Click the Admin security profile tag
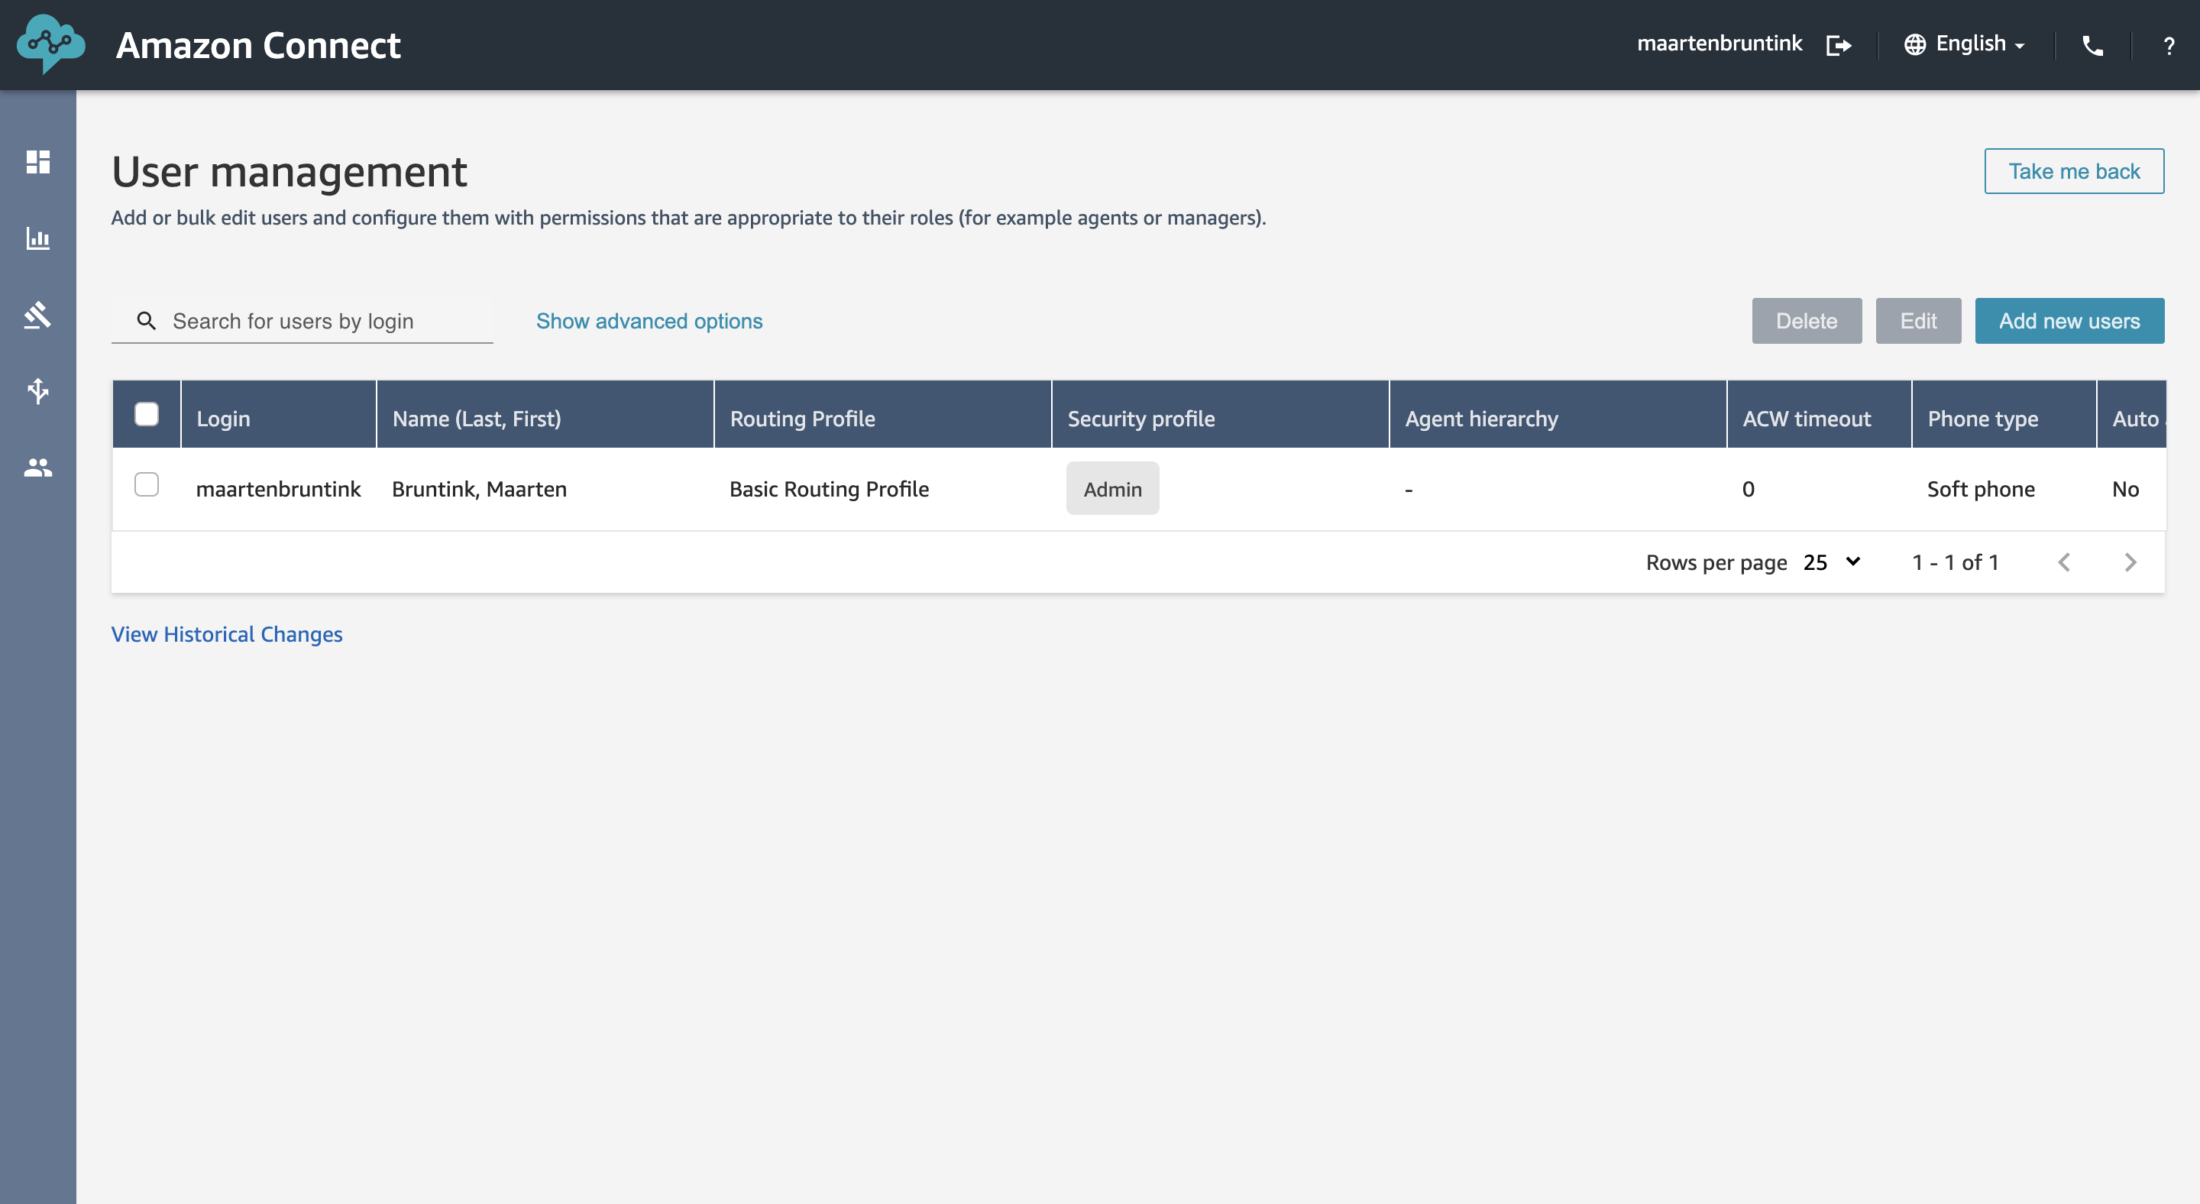The image size is (2200, 1204). [x=1112, y=488]
